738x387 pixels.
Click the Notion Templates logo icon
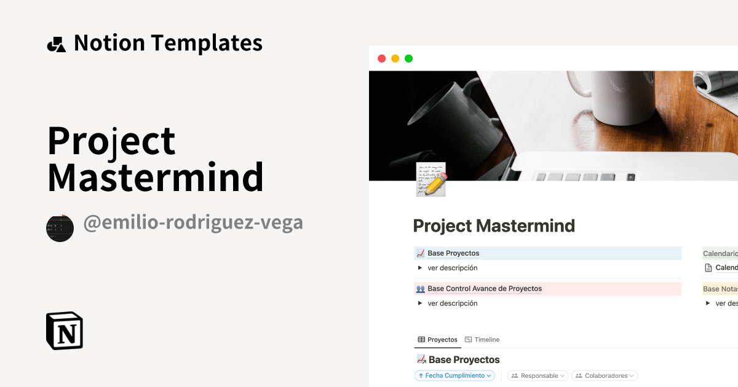pos(56,42)
